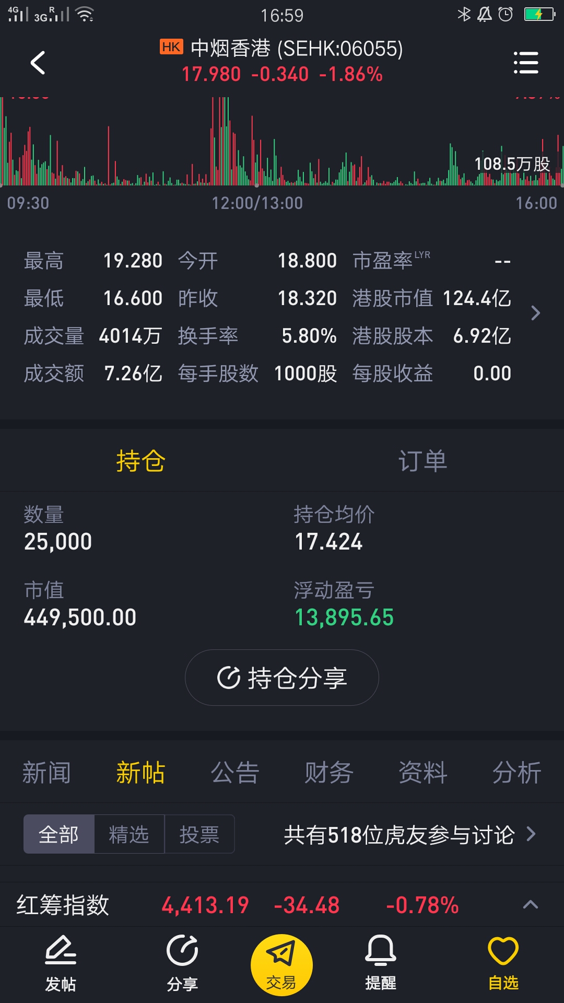Click the 持仓分享 button
Viewport: 564px width, 1003px height.
[x=282, y=678]
